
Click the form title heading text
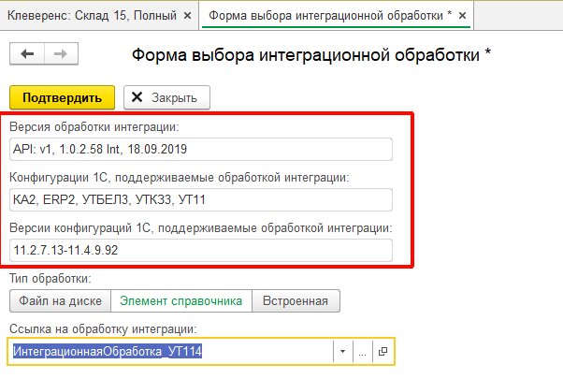pyautogui.click(x=310, y=55)
